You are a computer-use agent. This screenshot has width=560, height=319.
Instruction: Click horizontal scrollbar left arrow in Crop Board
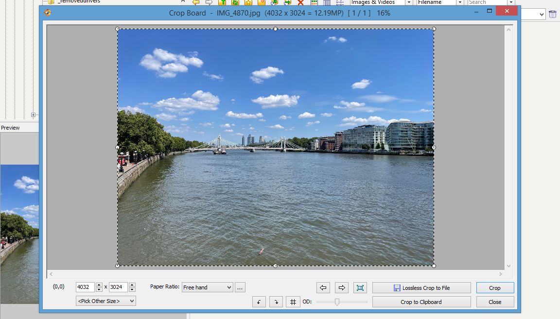(51, 274)
